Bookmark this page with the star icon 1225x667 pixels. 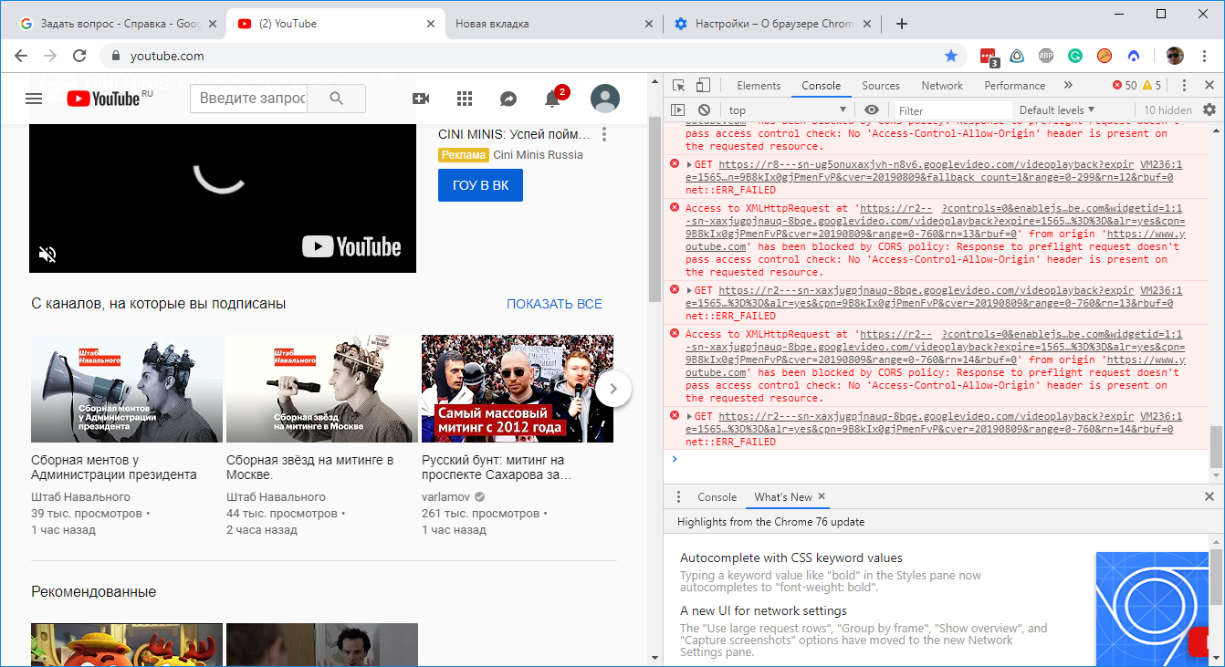pyautogui.click(x=951, y=56)
